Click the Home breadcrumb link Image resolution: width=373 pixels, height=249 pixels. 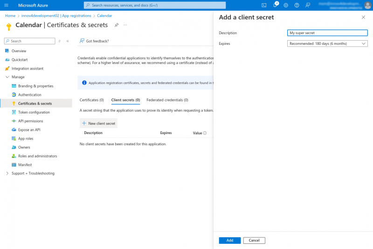(10, 16)
